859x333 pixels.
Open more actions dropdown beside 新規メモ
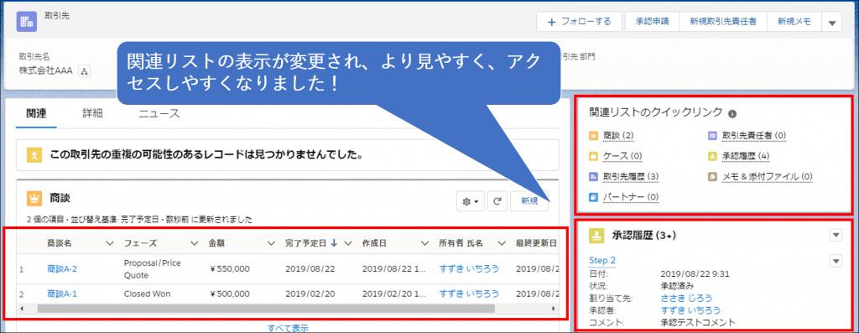[x=831, y=22]
